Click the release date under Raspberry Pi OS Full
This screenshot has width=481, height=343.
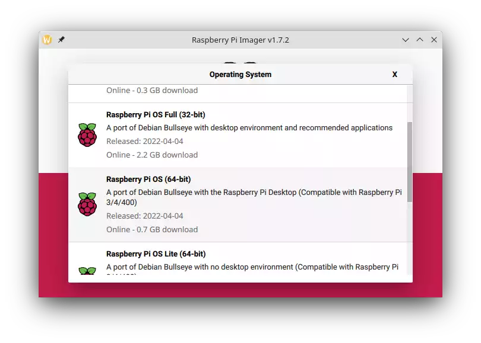pos(145,142)
